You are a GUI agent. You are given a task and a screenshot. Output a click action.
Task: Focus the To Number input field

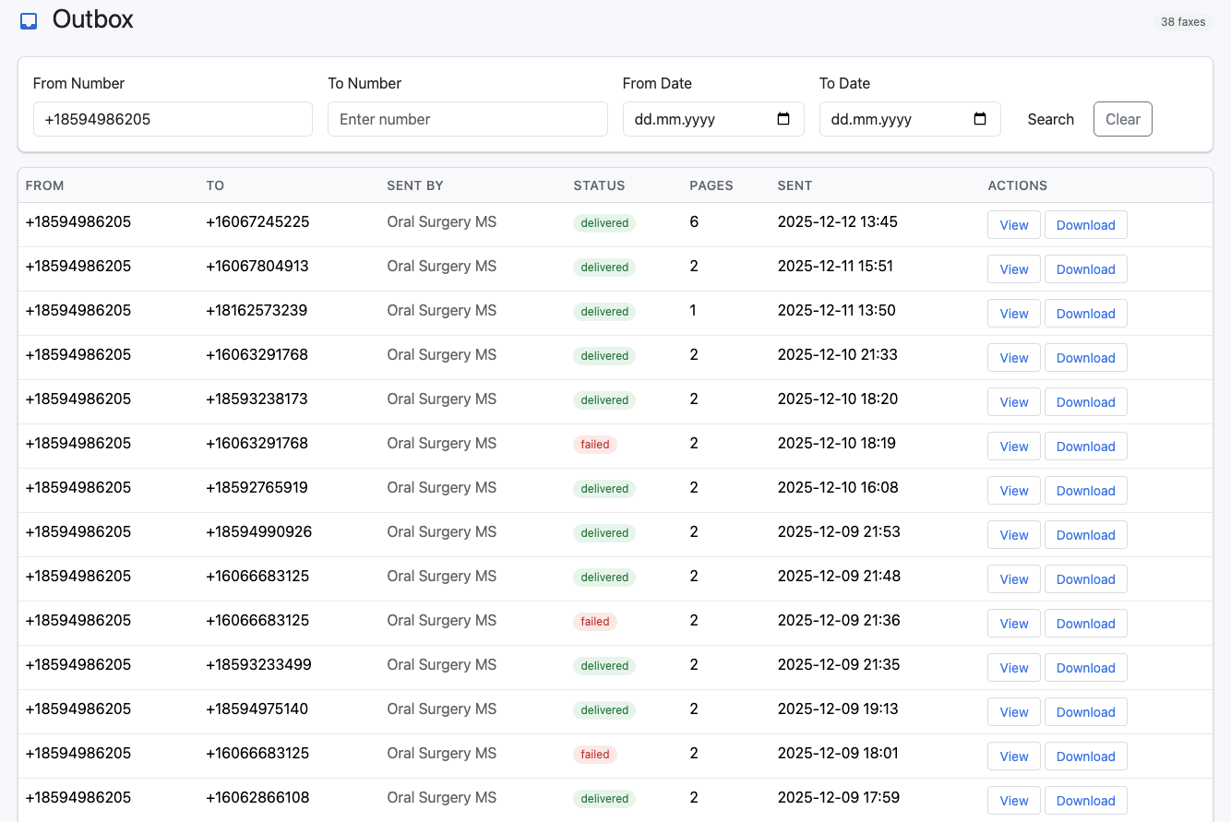[x=467, y=119]
